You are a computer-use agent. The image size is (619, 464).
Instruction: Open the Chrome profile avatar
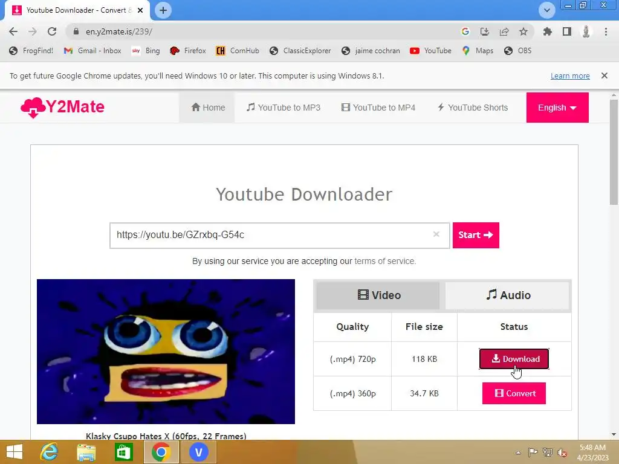point(586,31)
